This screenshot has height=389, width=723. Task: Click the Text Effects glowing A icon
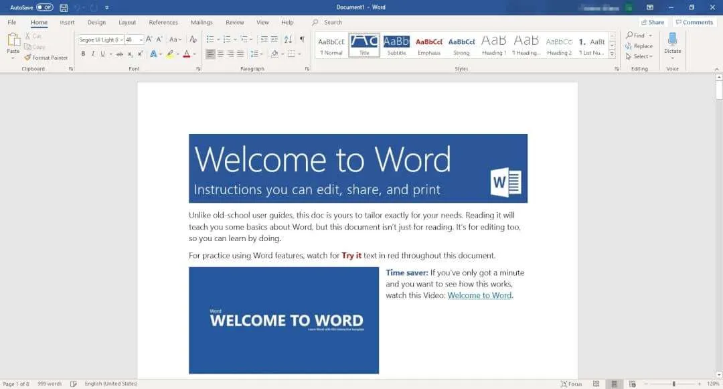coord(153,54)
